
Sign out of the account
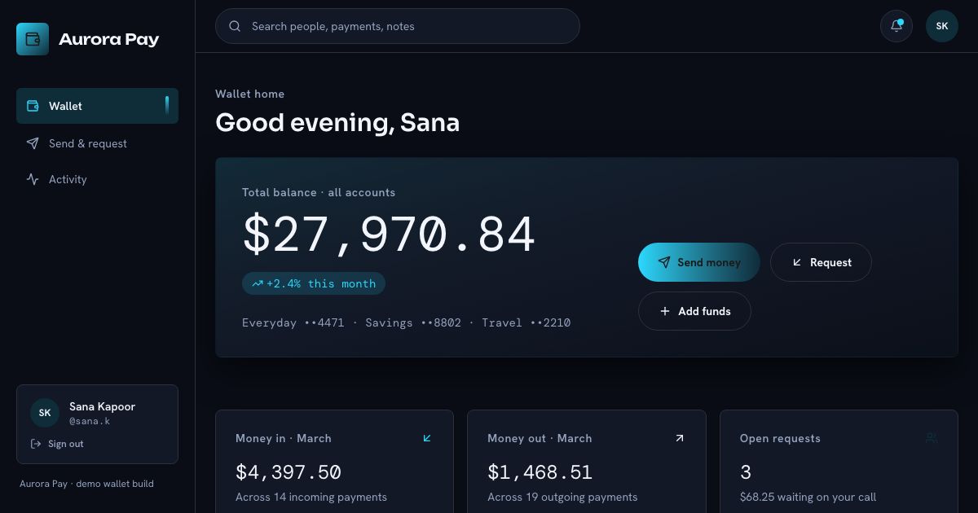pyautogui.click(x=57, y=444)
